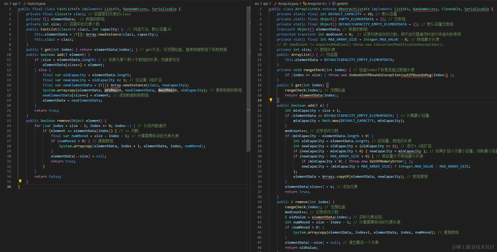
Task: Click 'ConcurrentModificationException' in the ArrayList.java comment
Action: [x=405, y=45]
